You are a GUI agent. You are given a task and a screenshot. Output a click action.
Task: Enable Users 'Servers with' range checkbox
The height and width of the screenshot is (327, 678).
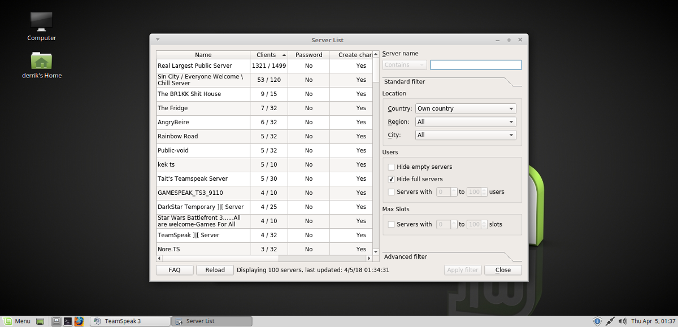pyautogui.click(x=392, y=192)
